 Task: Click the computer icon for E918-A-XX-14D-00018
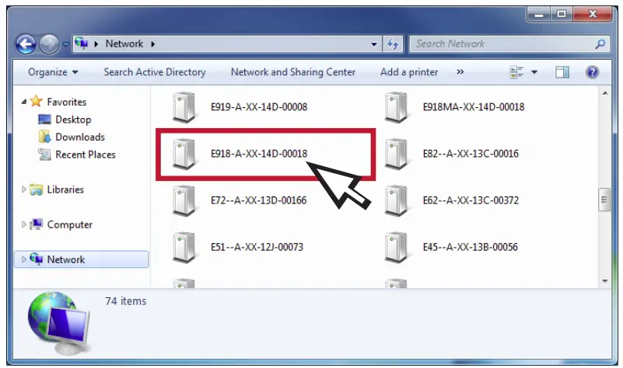184,154
